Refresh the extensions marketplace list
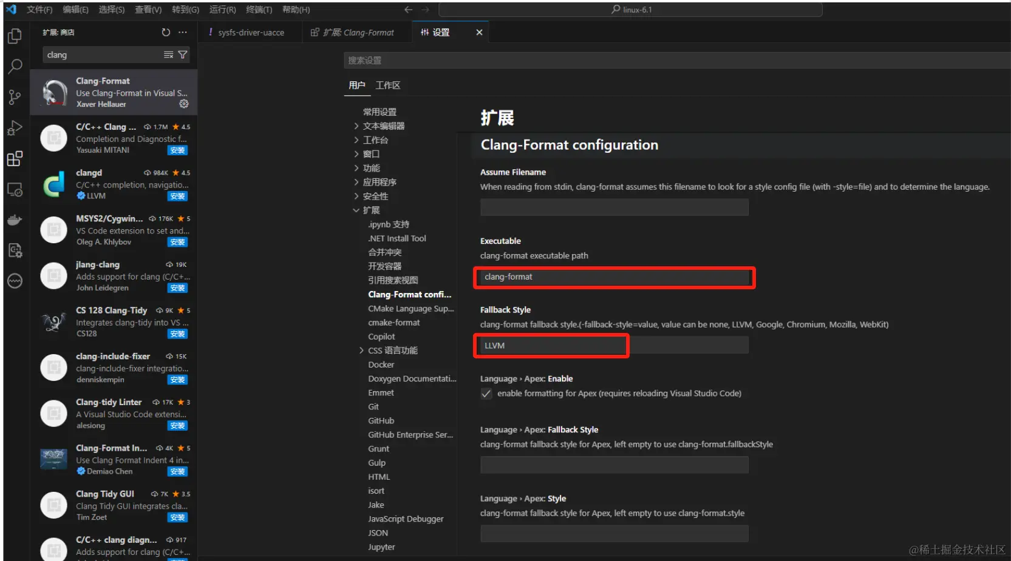Screen dimensions: 1011x561 pos(166,32)
